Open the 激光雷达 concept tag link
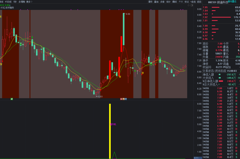 click(x=232, y=1)
